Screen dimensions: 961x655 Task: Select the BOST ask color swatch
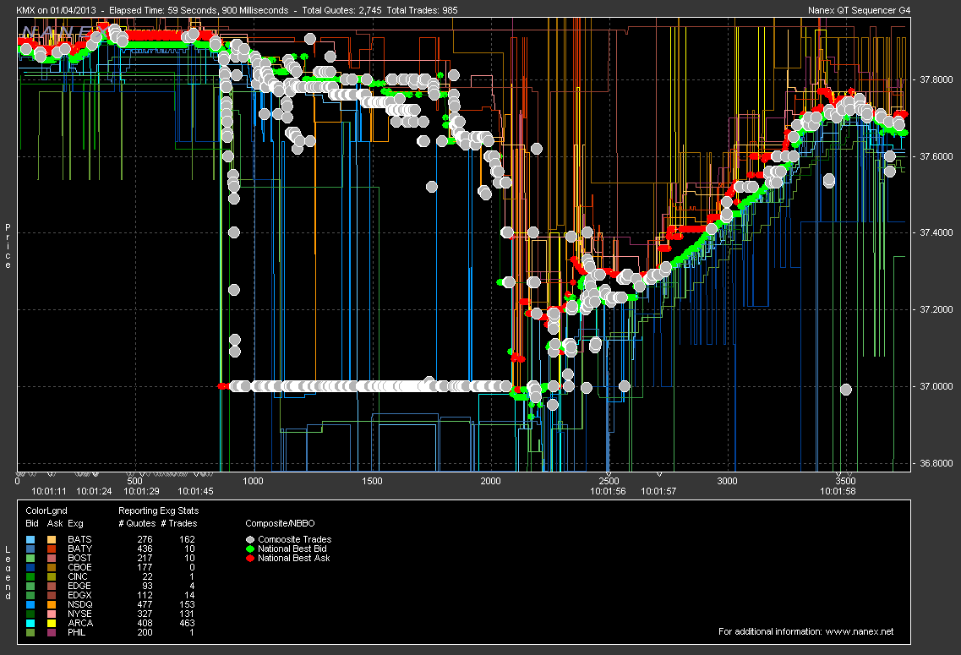[52, 558]
